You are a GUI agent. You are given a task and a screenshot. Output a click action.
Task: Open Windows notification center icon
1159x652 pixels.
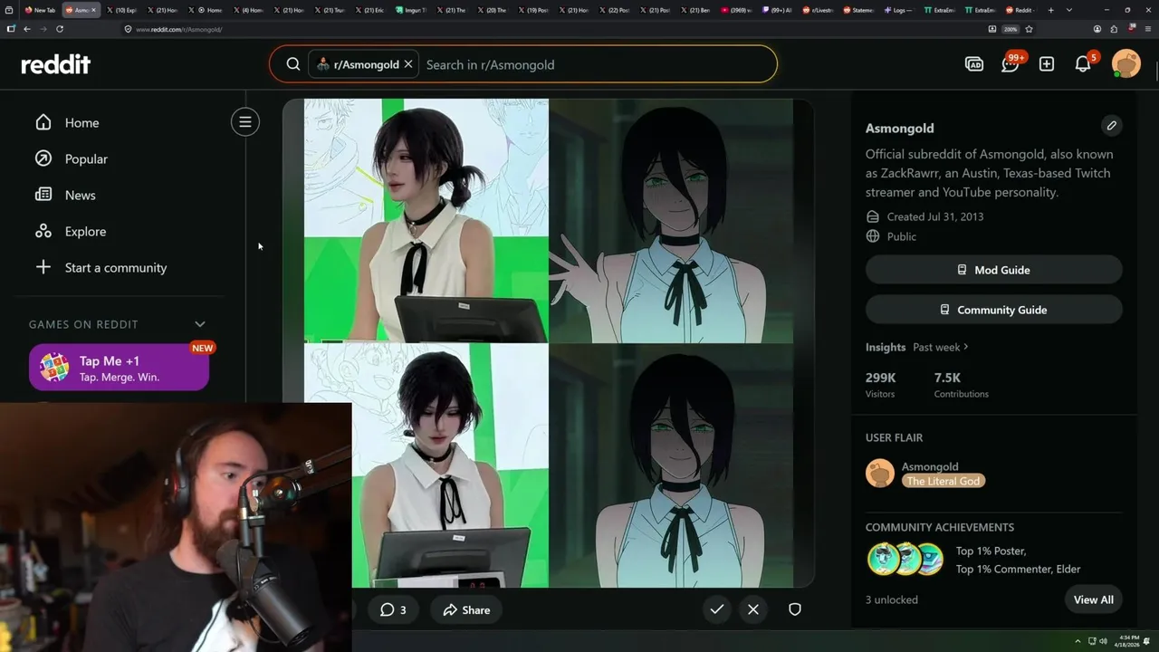(x=1147, y=641)
